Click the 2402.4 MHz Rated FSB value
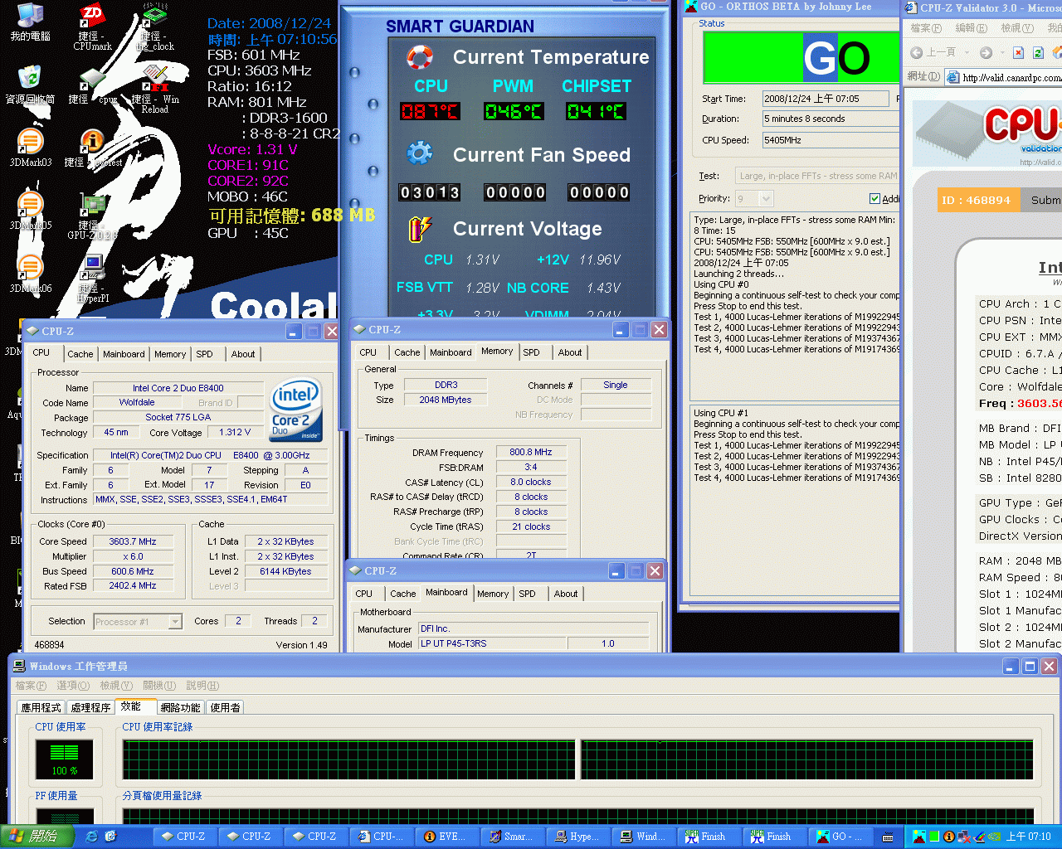Image resolution: width=1062 pixels, height=849 pixels. tap(133, 585)
